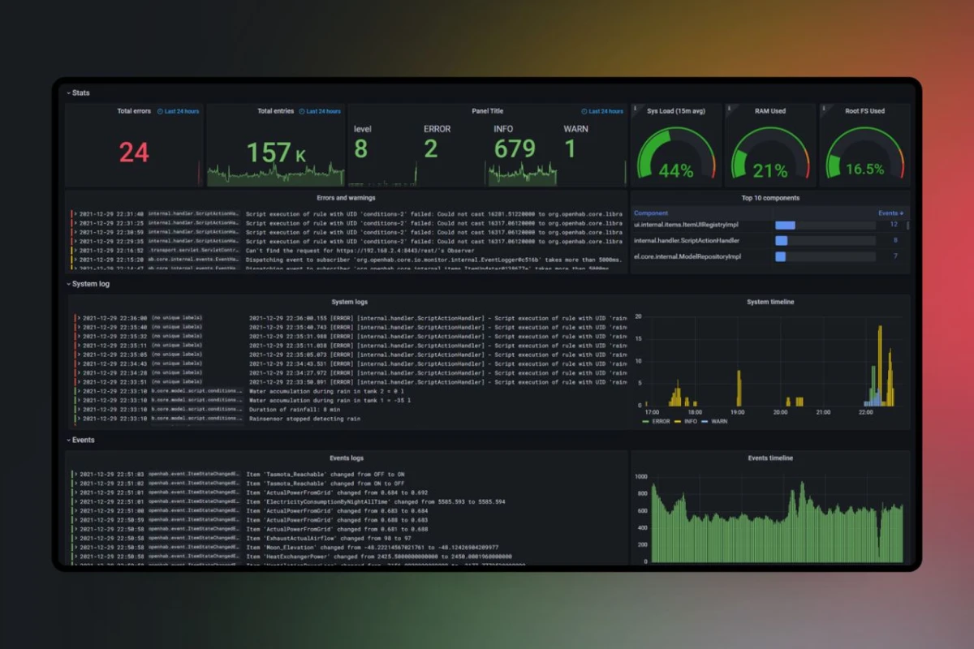Click the events count 12 cell

coord(894,225)
